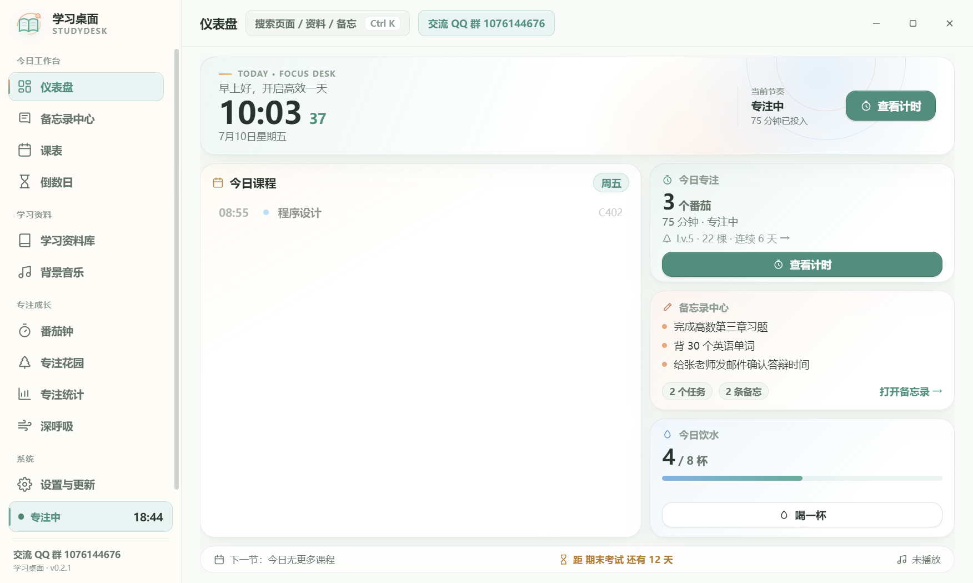Screen dimensions: 973x583
Task: Click the calendar icon beside 今日课程
Action: point(218,183)
